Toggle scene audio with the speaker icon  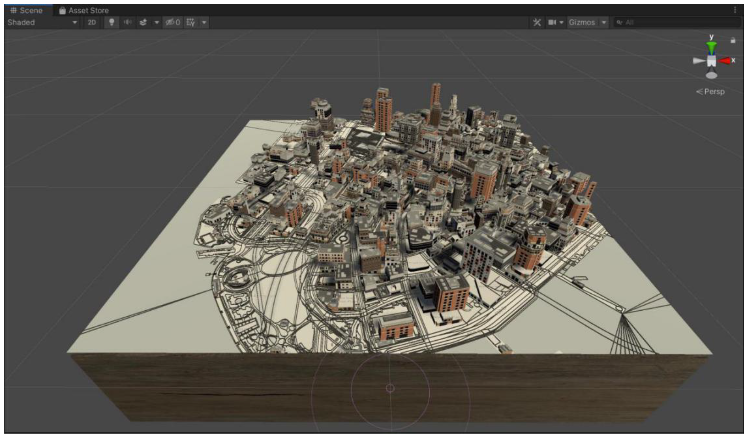(127, 22)
